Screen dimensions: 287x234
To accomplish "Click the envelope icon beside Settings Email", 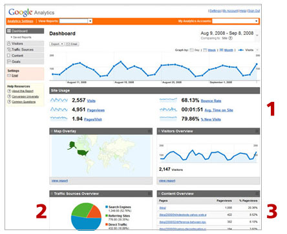I will point(9,75).
